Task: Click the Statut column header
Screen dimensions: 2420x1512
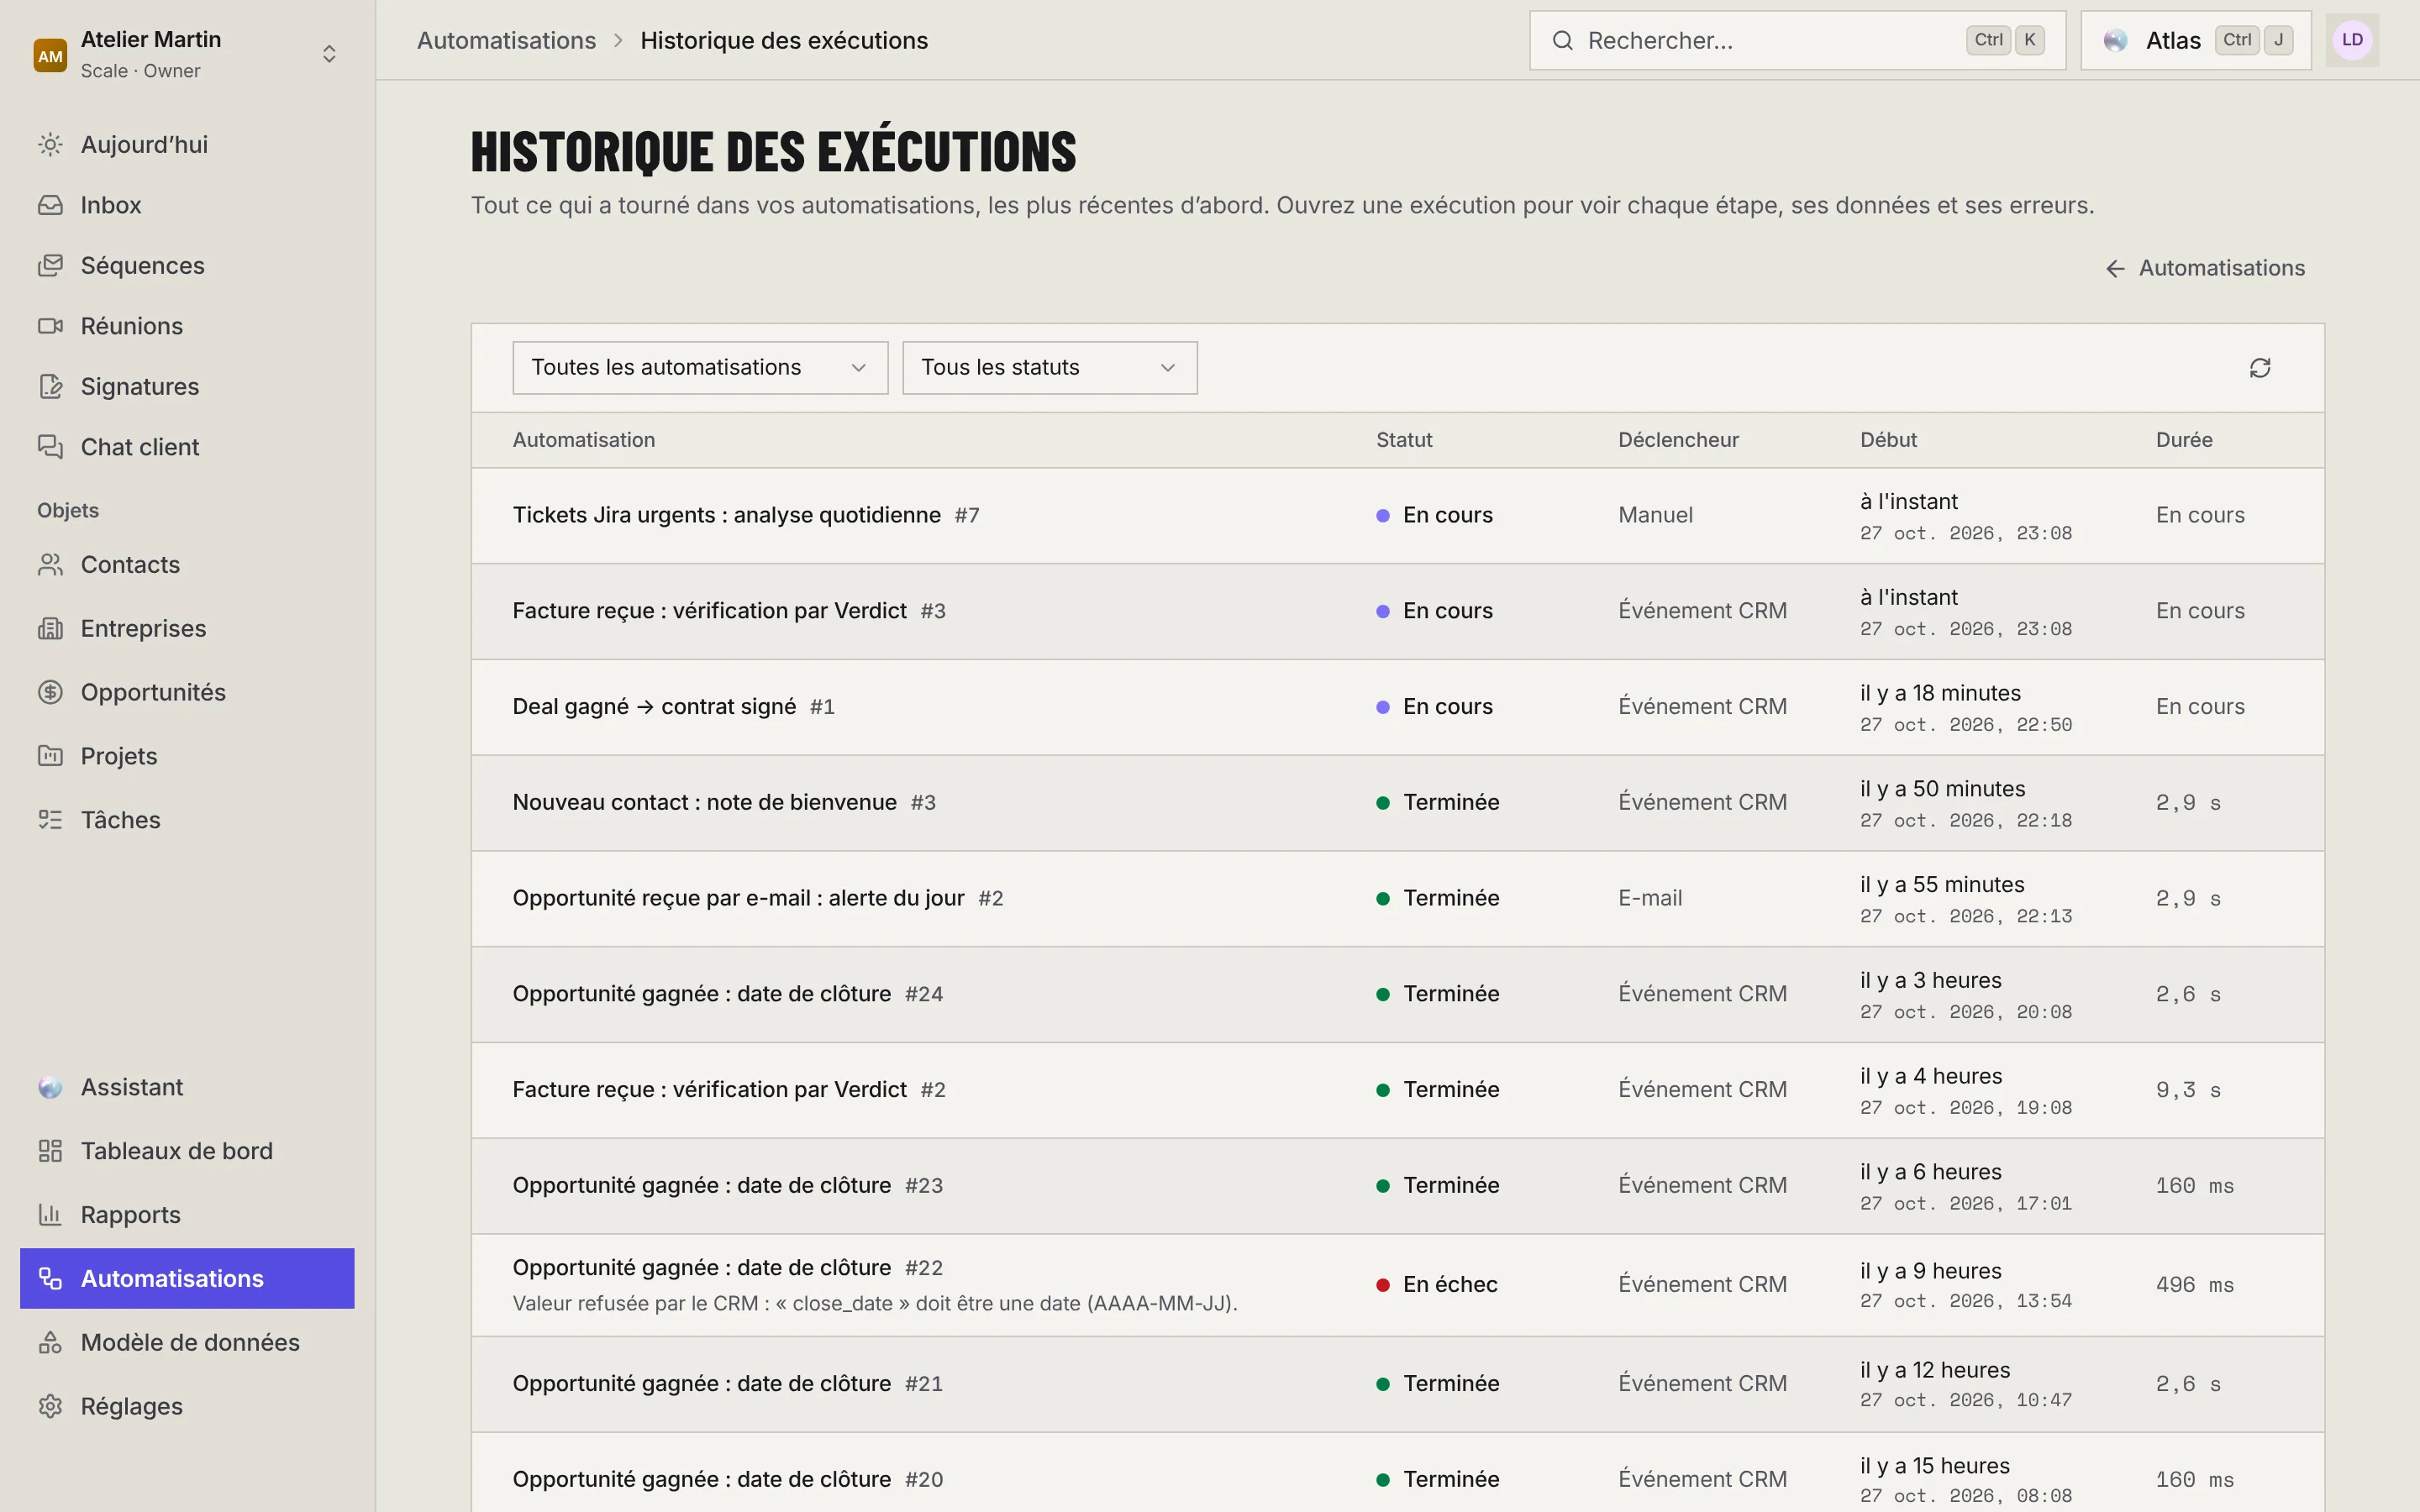Action: [x=1404, y=440]
